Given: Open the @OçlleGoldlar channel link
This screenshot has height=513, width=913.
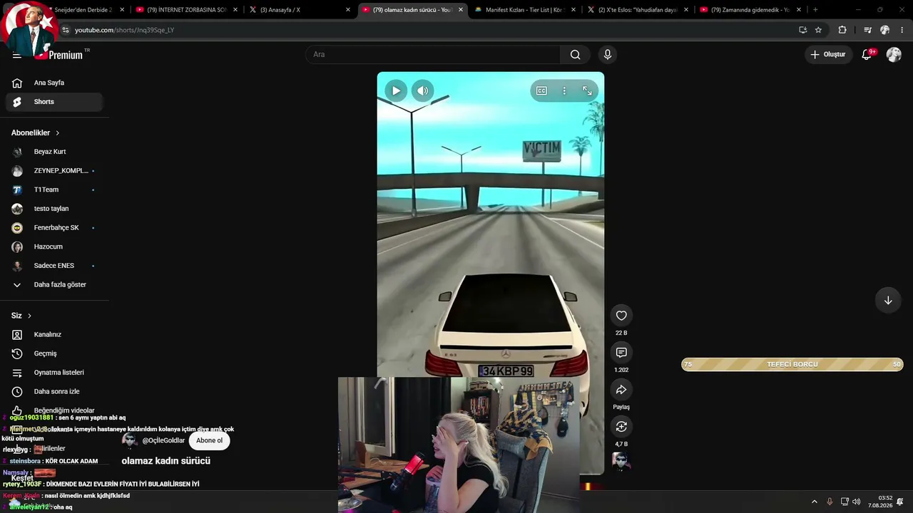Looking at the screenshot, I should (163, 440).
